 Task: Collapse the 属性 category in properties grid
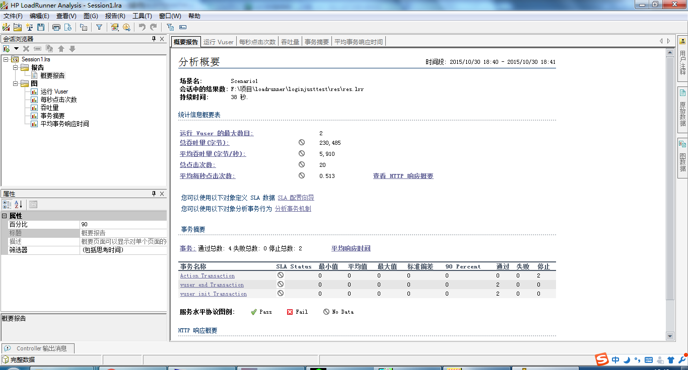5,216
